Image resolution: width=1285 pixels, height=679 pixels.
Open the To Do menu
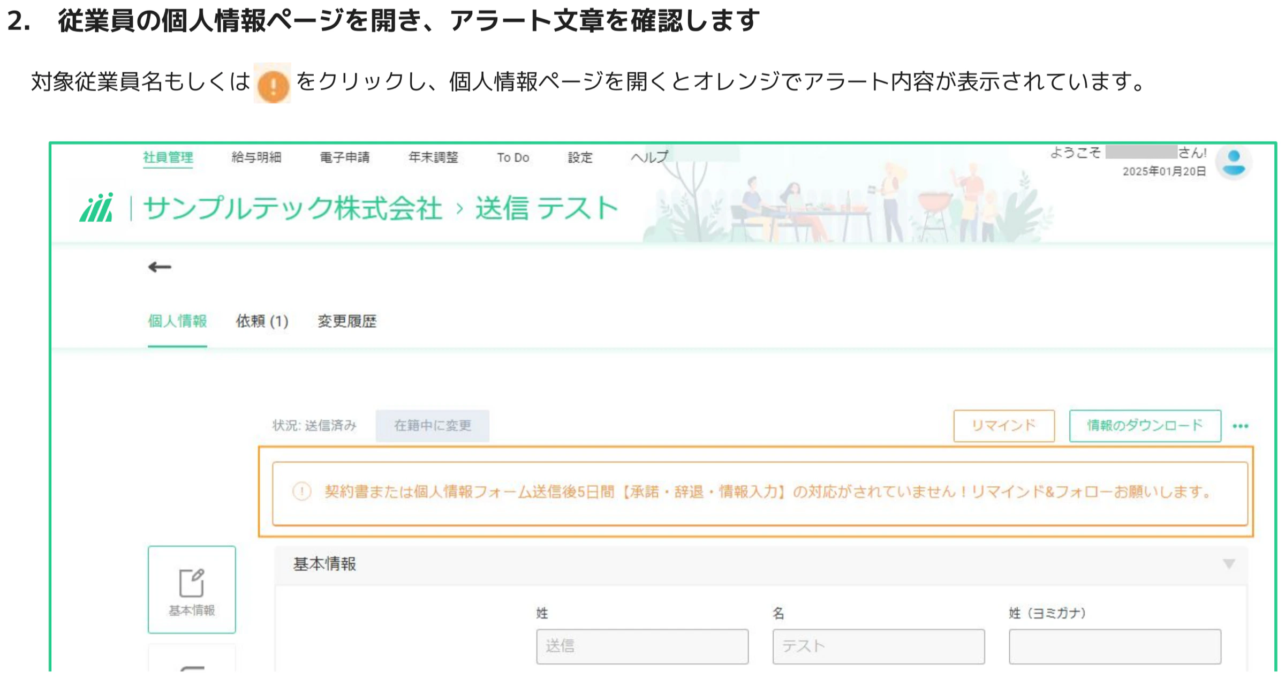513,157
